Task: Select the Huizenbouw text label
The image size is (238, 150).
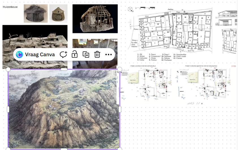Action: pyautogui.click(x=10, y=7)
